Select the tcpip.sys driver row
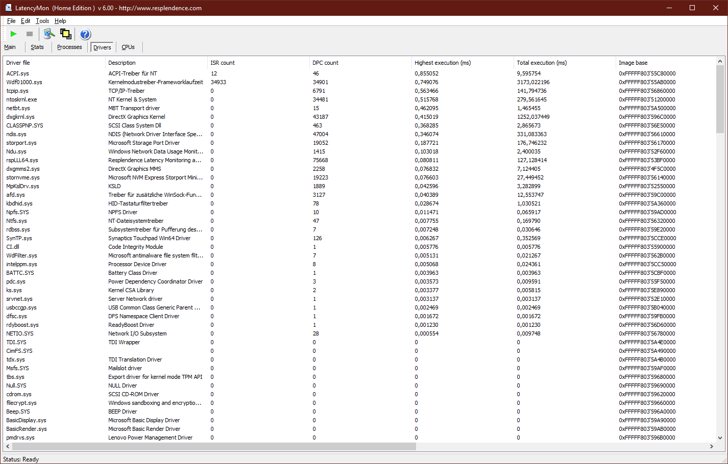 (359, 91)
